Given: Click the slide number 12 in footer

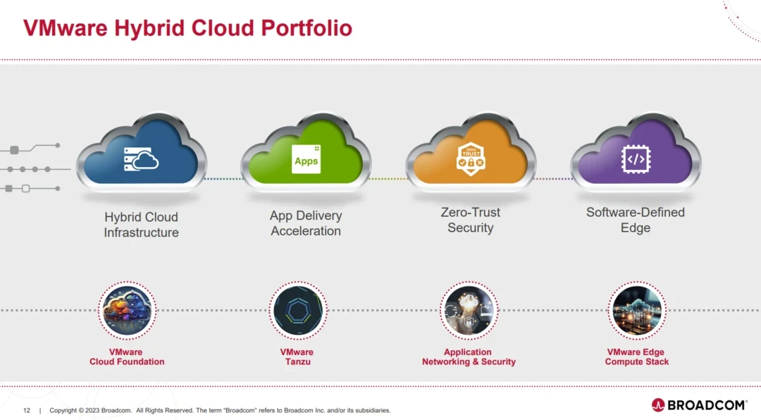Looking at the screenshot, I should (x=27, y=410).
